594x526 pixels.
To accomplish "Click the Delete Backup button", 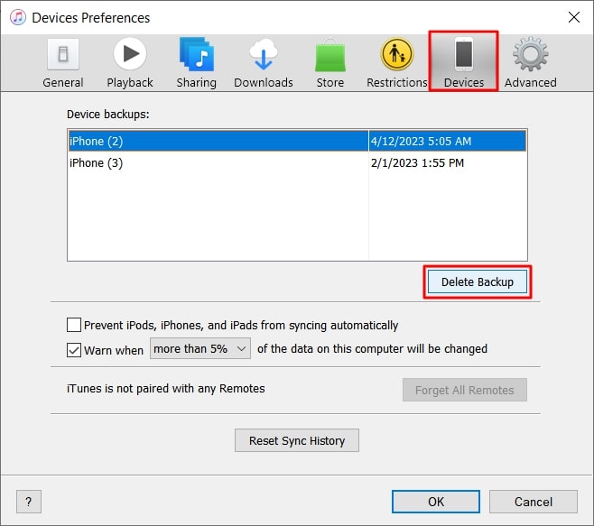I will pyautogui.click(x=478, y=281).
